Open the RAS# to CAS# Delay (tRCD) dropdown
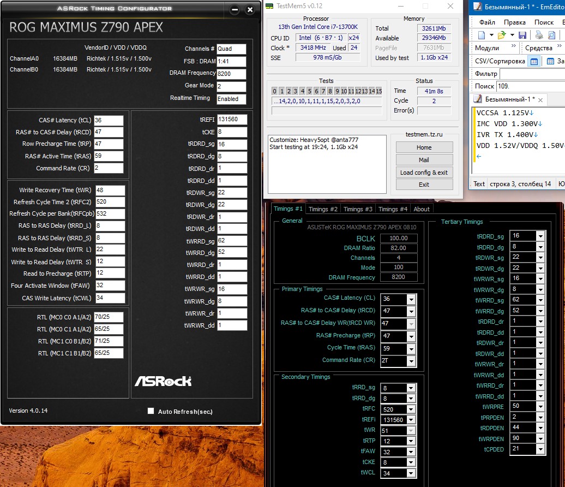This screenshot has height=487, width=565. [411, 311]
